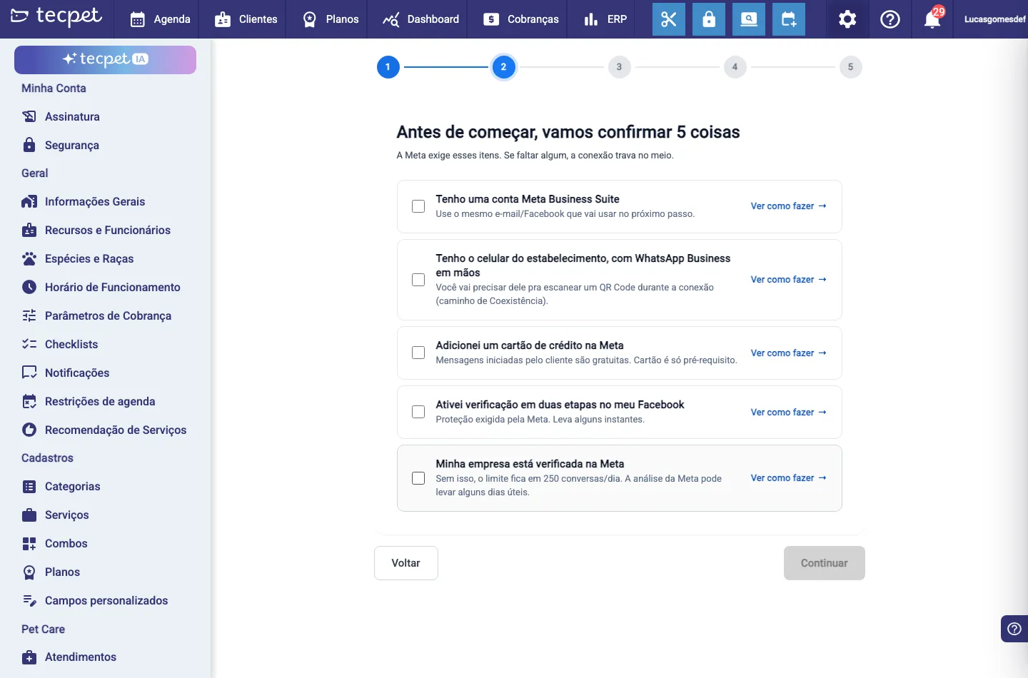1028x678 pixels.
Task: Open Cobranças in top navigation
Action: pyautogui.click(x=521, y=19)
